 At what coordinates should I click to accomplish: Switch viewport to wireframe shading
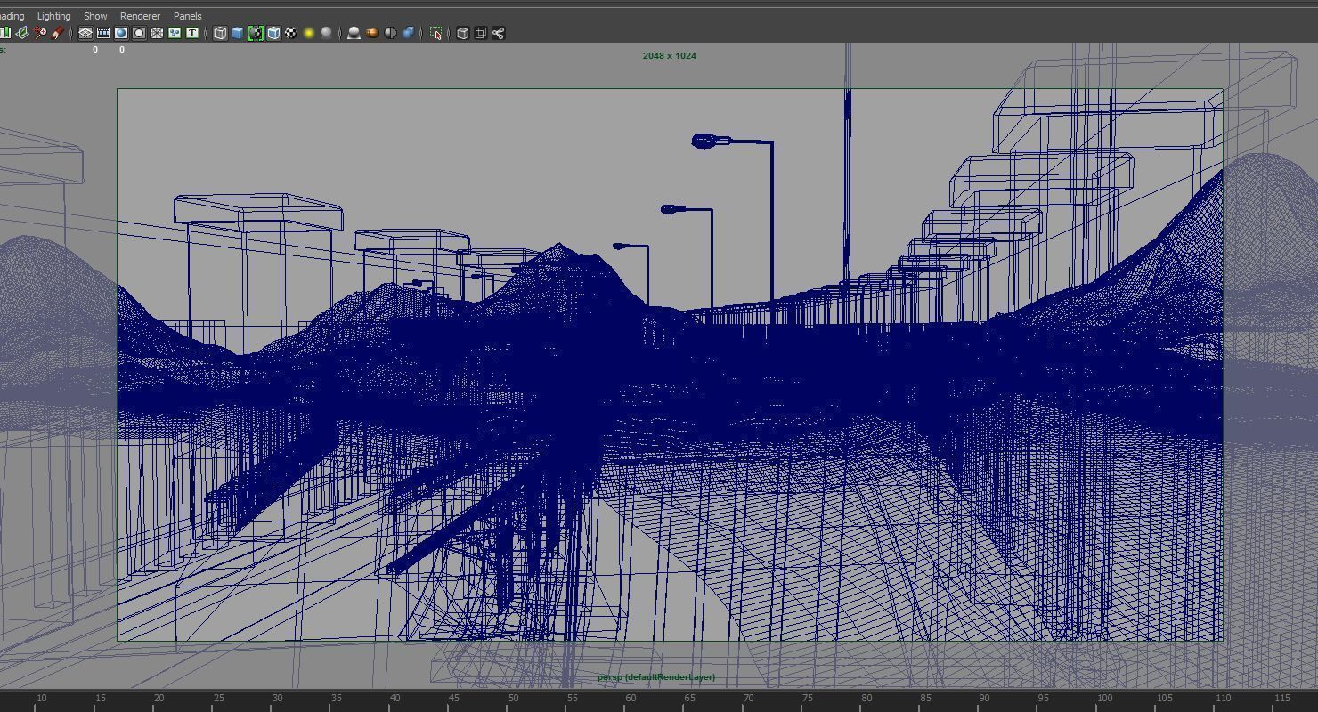click(220, 33)
